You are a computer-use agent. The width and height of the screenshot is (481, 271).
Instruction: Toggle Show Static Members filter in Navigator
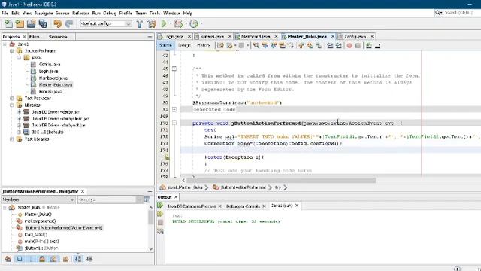tap(31, 259)
